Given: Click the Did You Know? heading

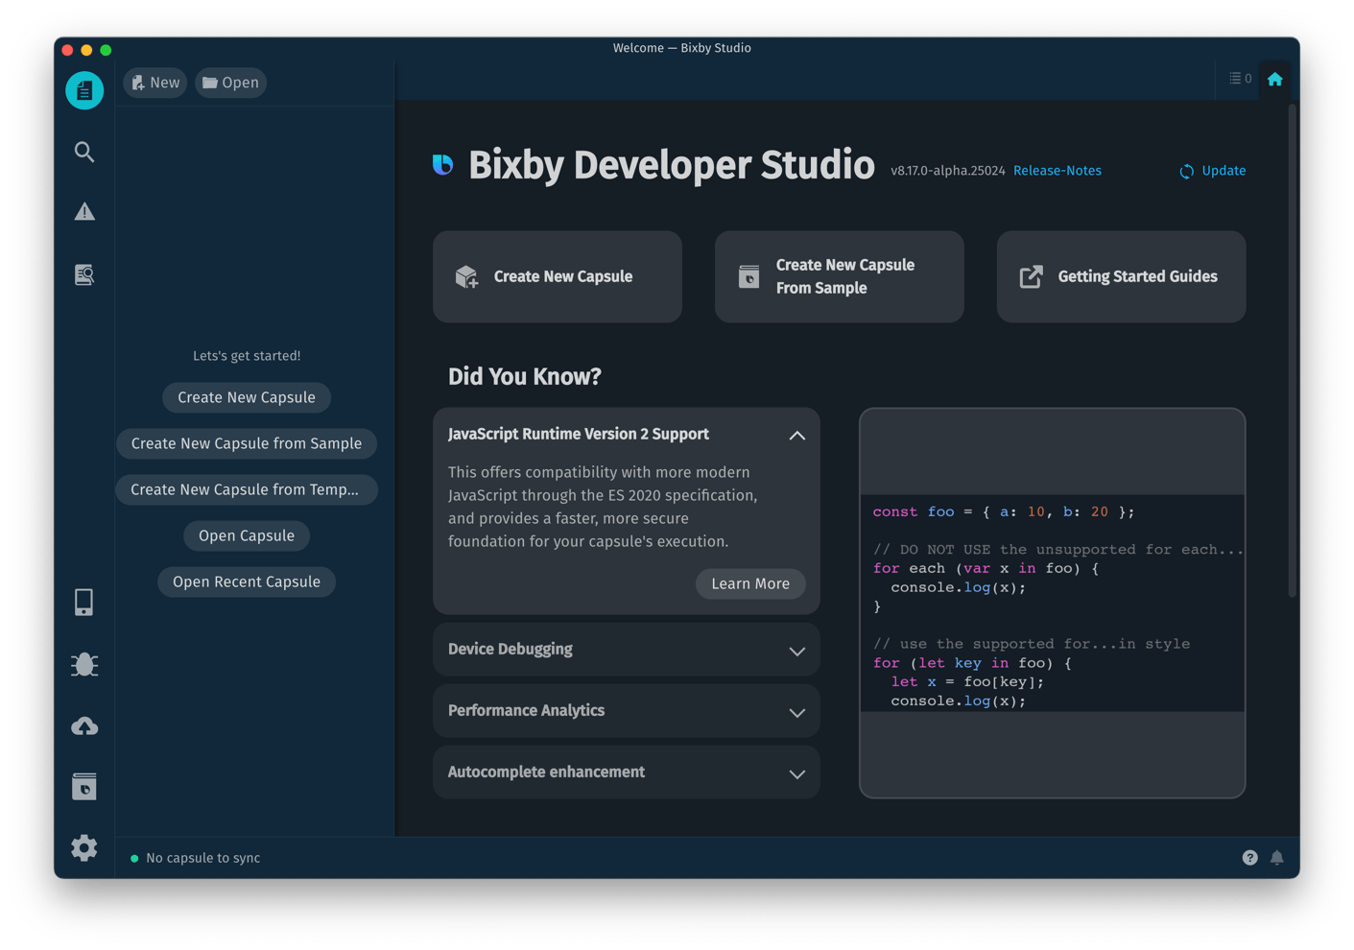Looking at the screenshot, I should 525,376.
